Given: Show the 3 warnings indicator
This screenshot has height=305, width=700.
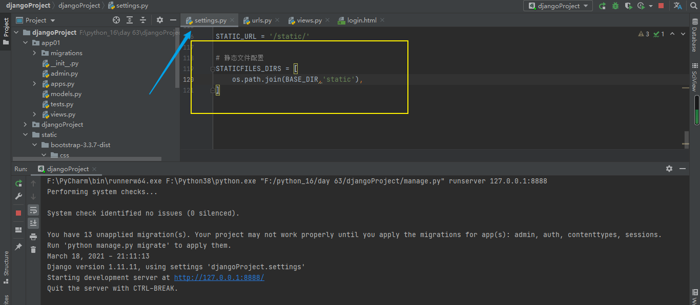Looking at the screenshot, I should tap(644, 34).
